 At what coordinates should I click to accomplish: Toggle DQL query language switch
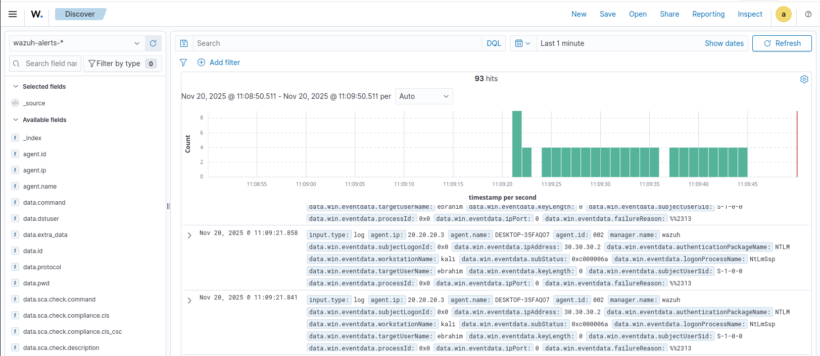click(x=493, y=43)
